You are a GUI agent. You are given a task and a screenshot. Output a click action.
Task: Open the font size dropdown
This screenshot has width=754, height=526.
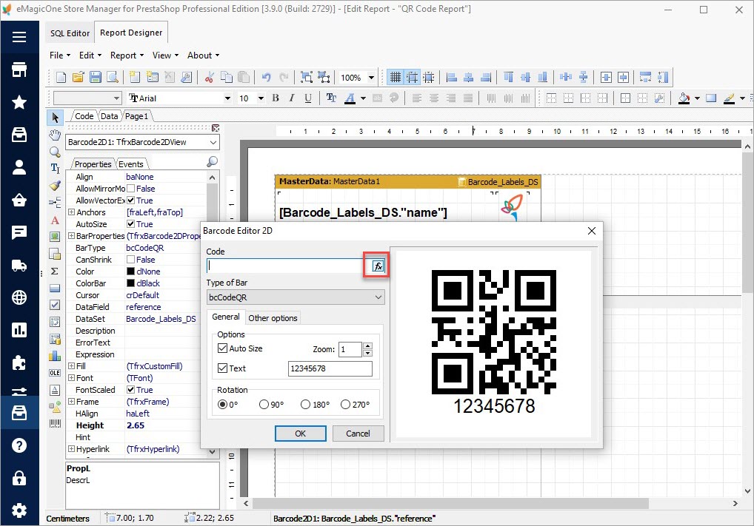point(261,98)
